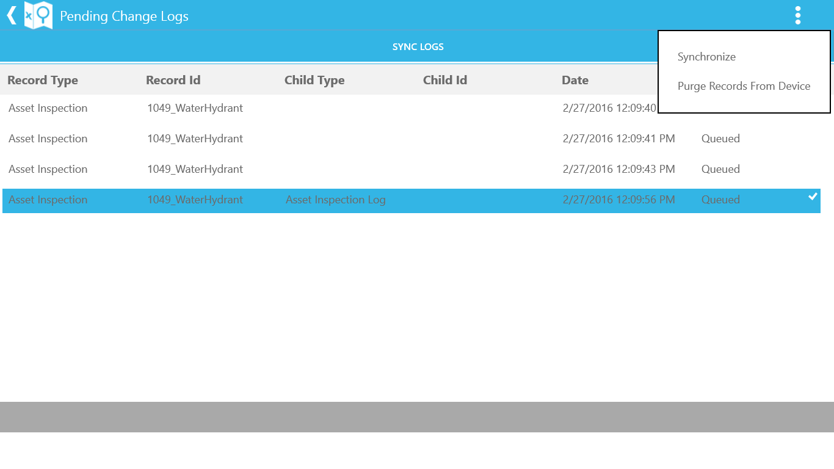Click the Record Id column header
Screen dimensions: 834x469
[173, 80]
